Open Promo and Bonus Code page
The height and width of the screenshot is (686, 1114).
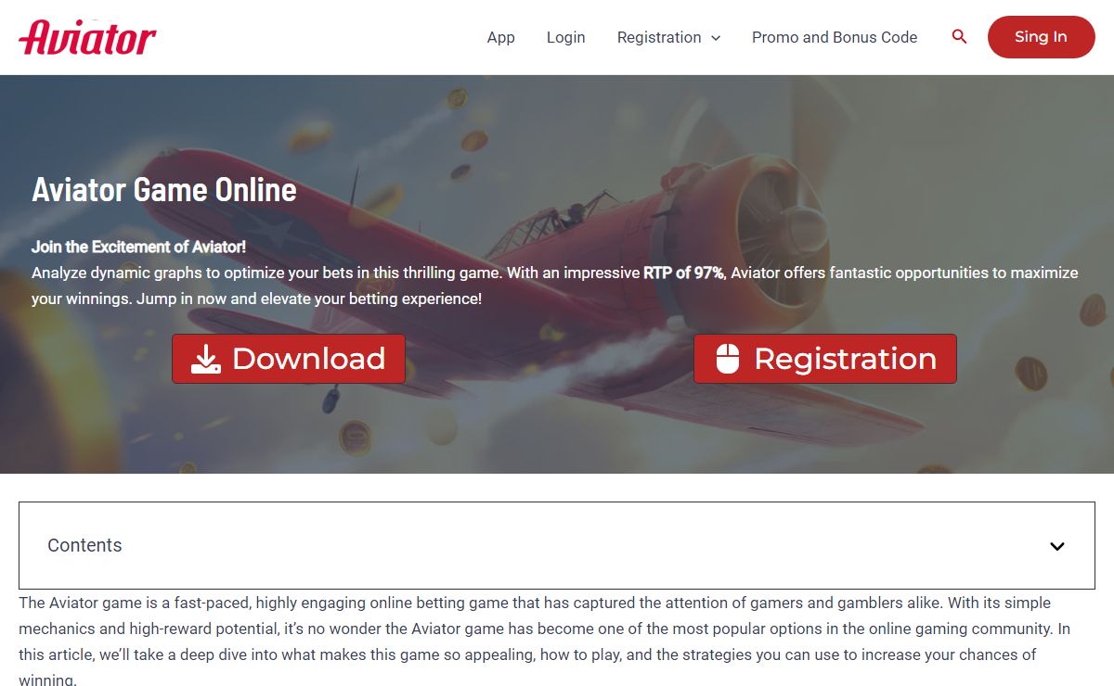(x=835, y=37)
